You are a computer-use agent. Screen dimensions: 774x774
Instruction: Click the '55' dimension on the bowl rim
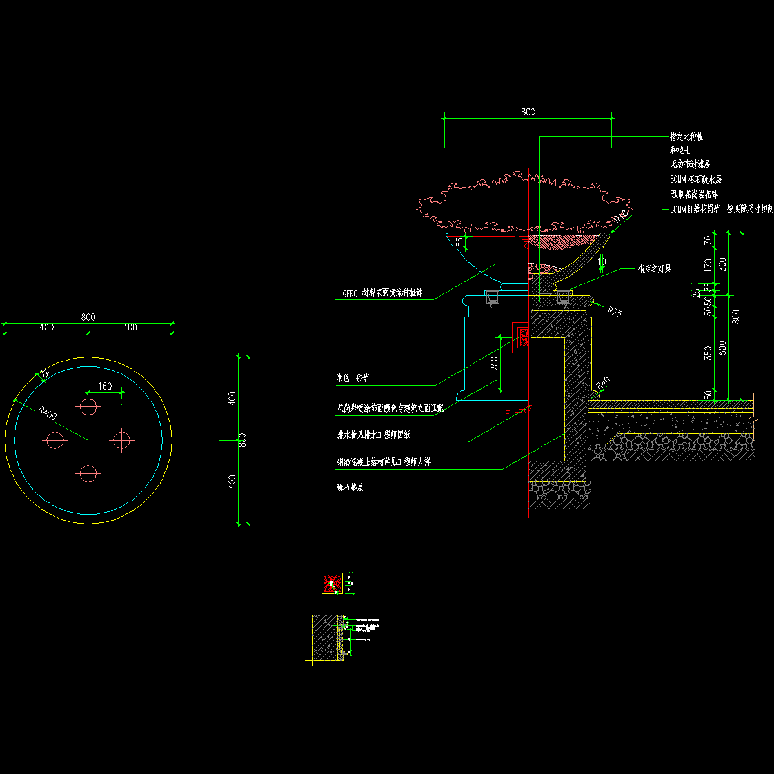(x=459, y=242)
